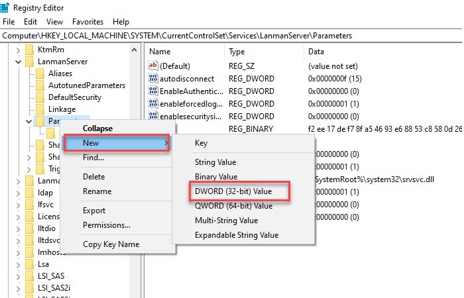Click the folder icon beside KtmRm
The height and width of the screenshot is (298, 464).
pos(29,50)
